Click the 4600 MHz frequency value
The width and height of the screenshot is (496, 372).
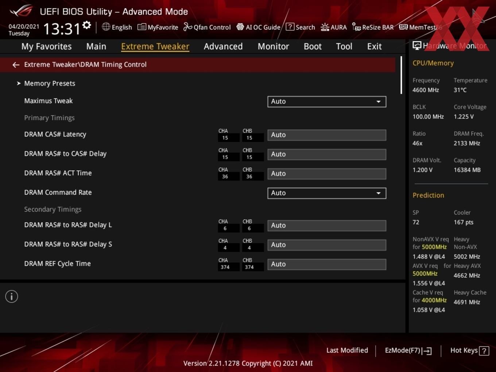pyautogui.click(x=426, y=90)
